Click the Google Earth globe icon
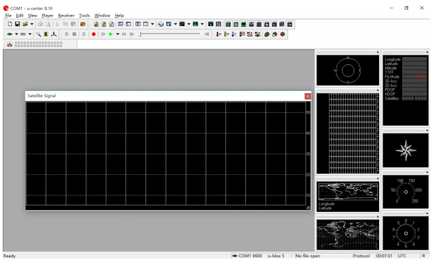The width and height of the screenshot is (437, 265). [161, 24]
